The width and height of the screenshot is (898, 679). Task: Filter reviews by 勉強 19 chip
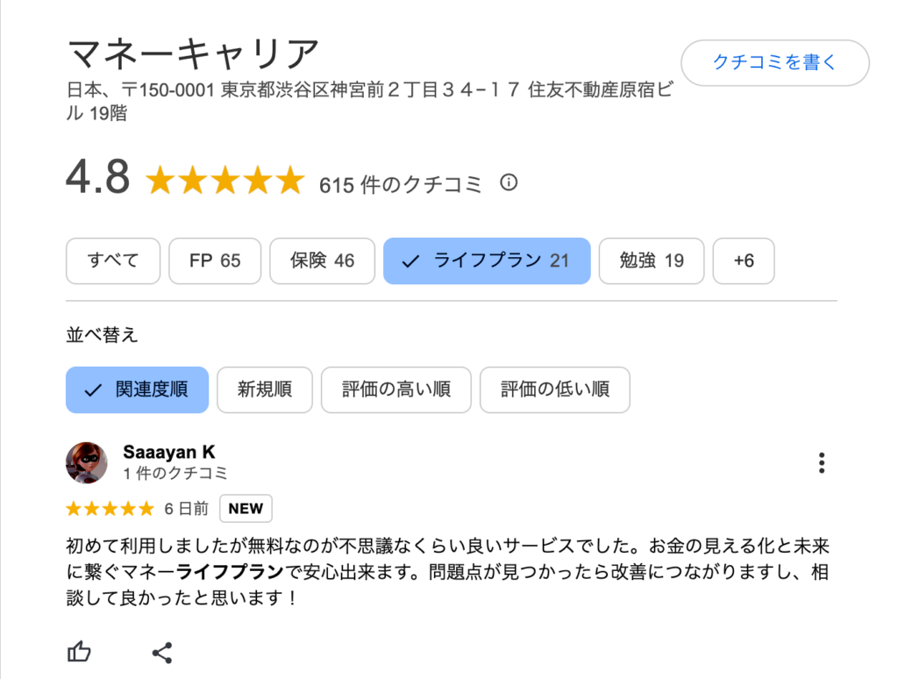click(652, 261)
